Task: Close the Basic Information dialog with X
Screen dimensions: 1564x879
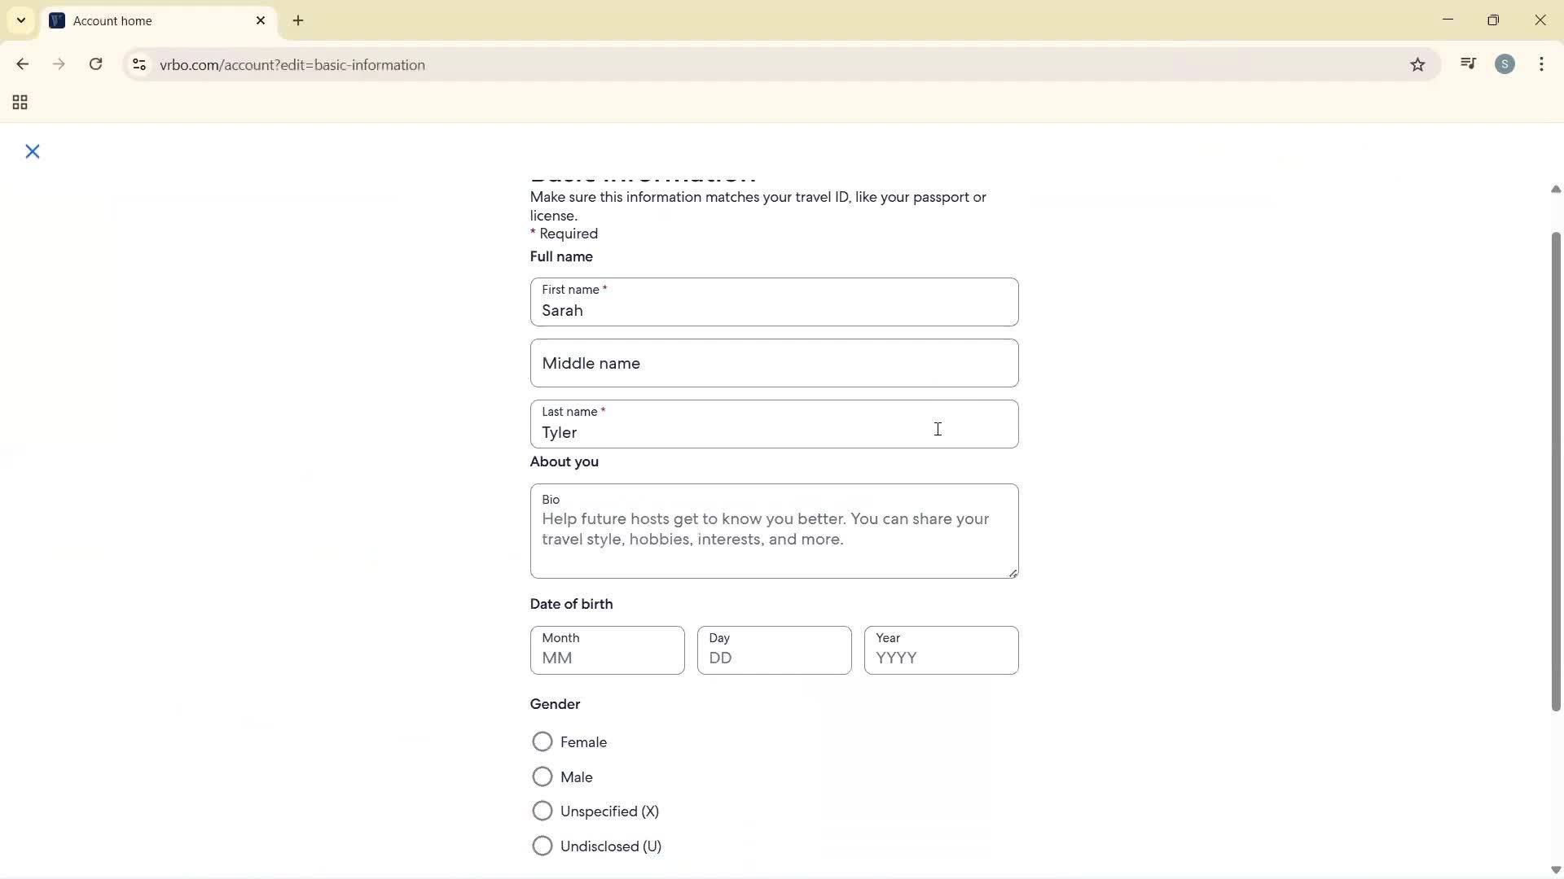Action: pyautogui.click(x=33, y=151)
